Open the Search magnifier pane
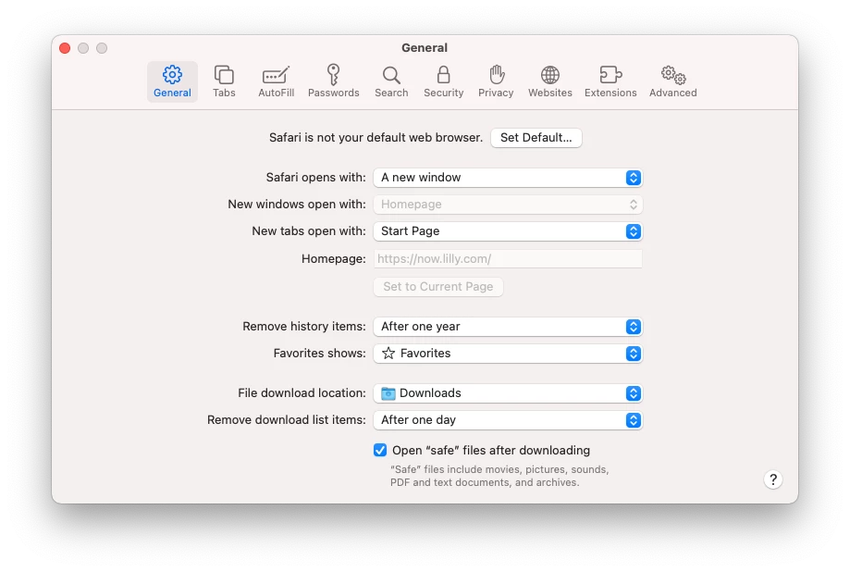Viewport: 850px width, 572px height. 391,81
